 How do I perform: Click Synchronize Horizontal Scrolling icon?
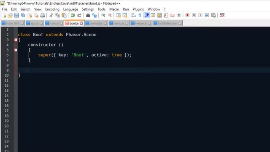pyautogui.click(x=125, y=15)
